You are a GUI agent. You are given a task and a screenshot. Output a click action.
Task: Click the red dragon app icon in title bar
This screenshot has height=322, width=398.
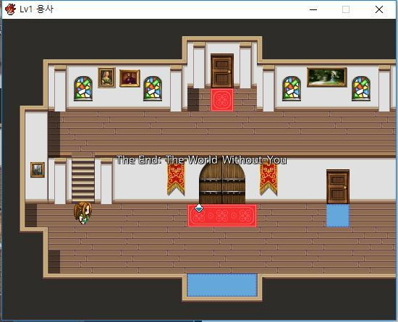tap(10, 9)
